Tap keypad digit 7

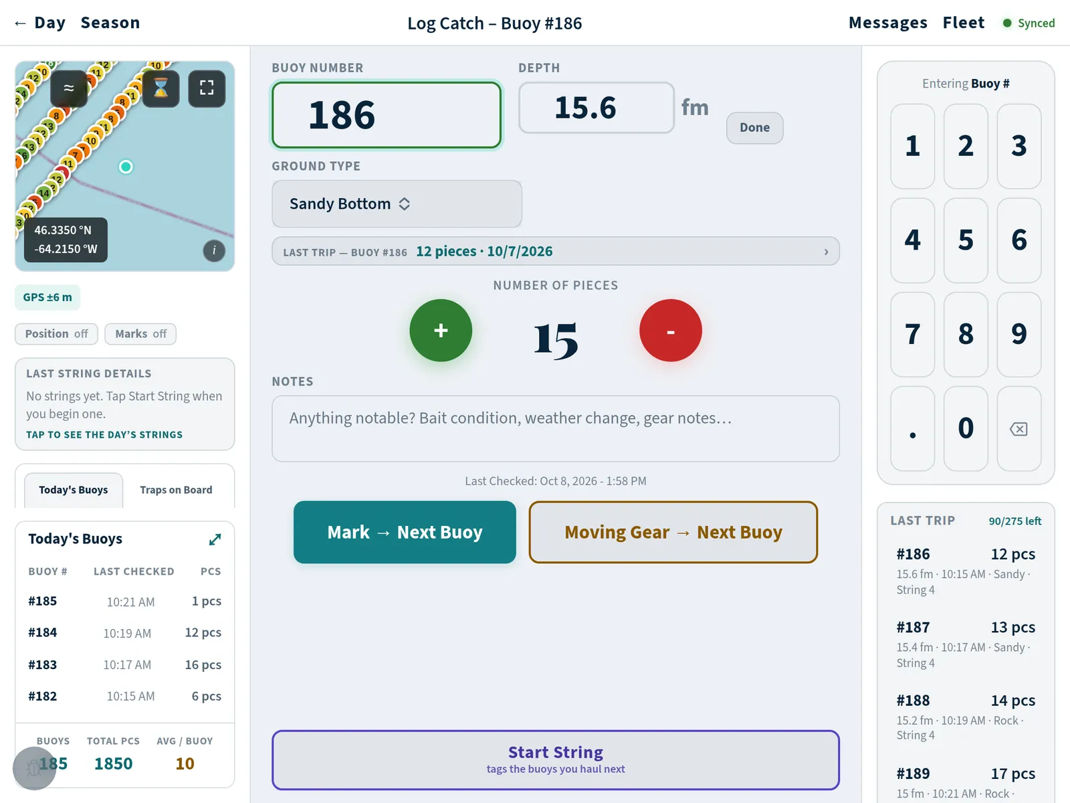pyautogui.click(x=913, y=335)
